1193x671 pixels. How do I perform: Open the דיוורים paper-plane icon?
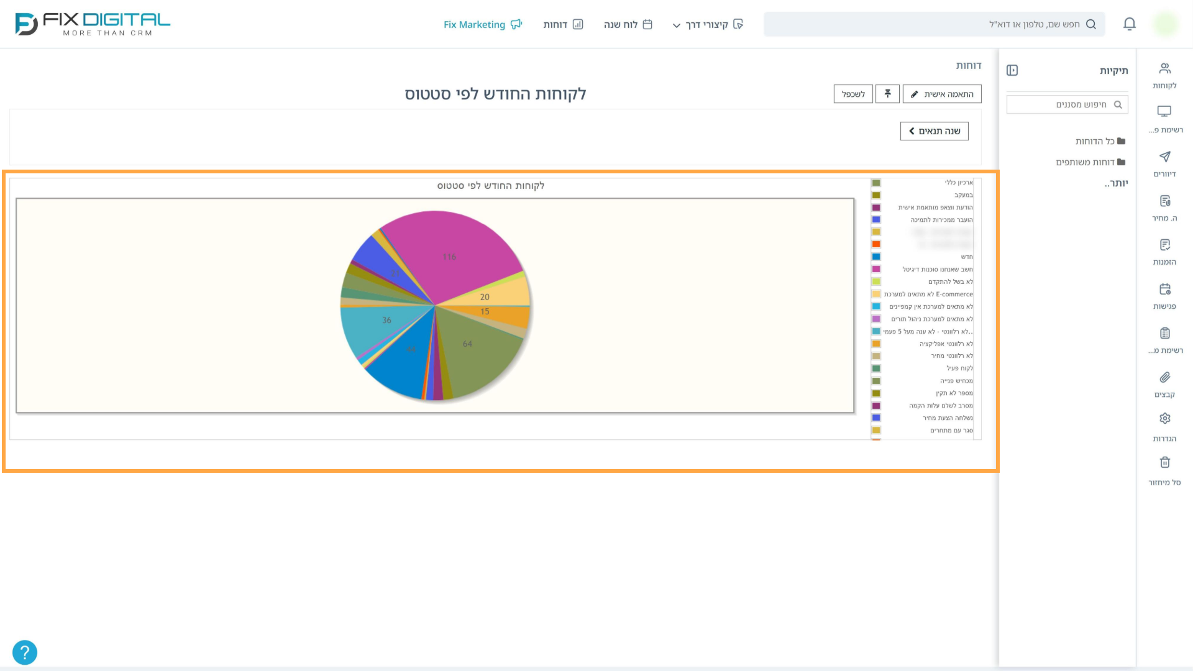(x=1164, y=157)
